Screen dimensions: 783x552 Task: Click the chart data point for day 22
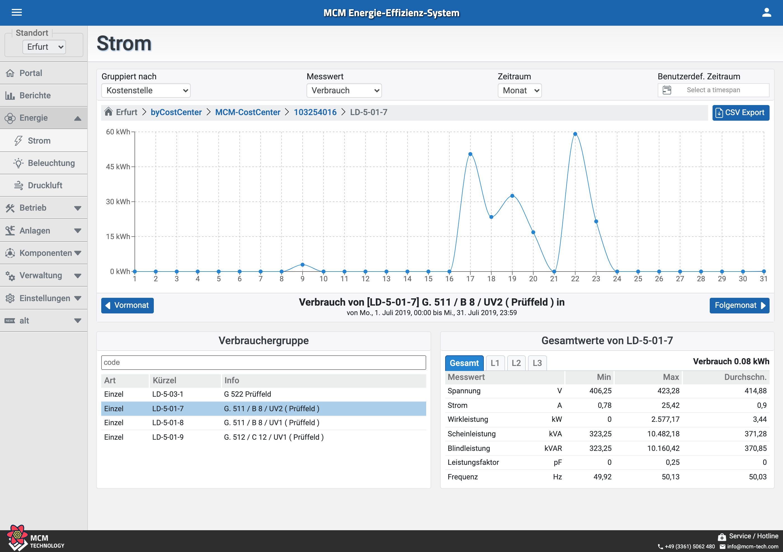[575, 134]
